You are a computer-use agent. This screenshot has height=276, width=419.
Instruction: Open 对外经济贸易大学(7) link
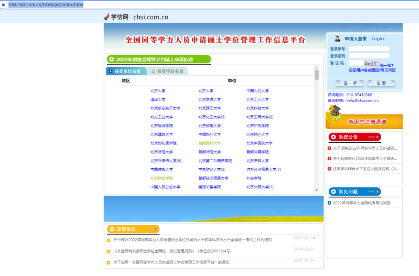click(x=263, y=169)
